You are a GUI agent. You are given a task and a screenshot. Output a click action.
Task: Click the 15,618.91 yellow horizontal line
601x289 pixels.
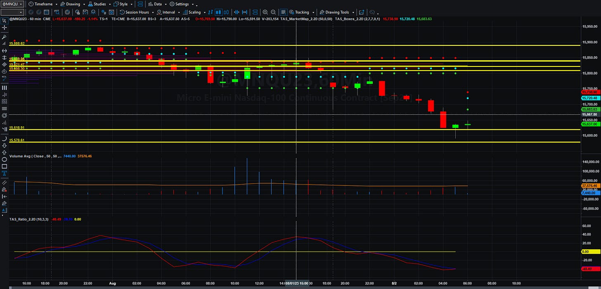click(x=294, y=130)
